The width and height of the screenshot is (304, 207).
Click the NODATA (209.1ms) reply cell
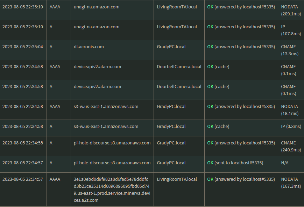pos(291,10)
